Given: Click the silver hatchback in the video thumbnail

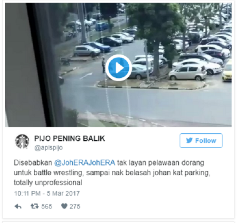Looking at the screenshot, I should [x=188, y=73].
